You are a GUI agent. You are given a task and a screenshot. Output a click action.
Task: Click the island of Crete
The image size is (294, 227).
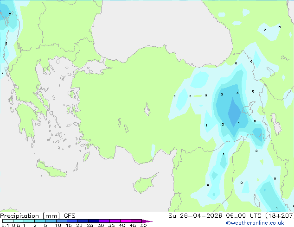pos(51,170)
